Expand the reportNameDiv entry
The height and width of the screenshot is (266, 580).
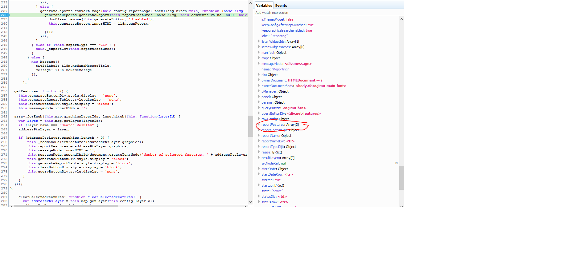(x=259, y=141)
